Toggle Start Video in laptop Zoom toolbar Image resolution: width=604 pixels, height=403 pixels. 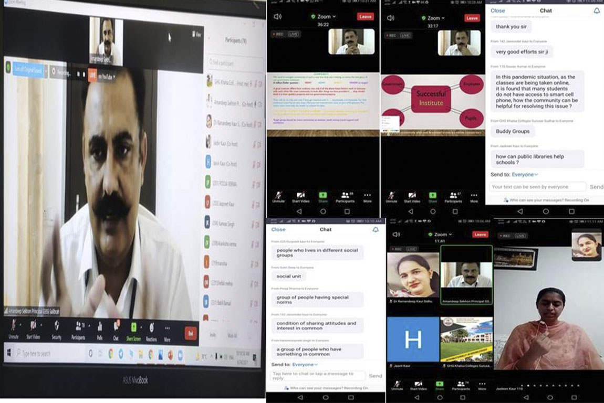point(34,328)
